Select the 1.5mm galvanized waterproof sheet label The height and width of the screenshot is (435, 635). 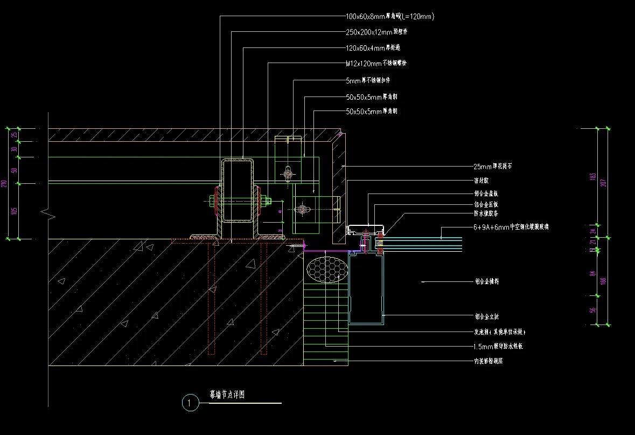tap(498, 346)
